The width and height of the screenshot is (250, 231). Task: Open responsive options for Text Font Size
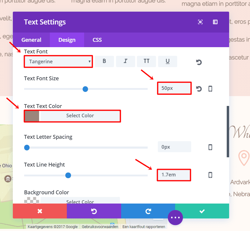[210, 89]
